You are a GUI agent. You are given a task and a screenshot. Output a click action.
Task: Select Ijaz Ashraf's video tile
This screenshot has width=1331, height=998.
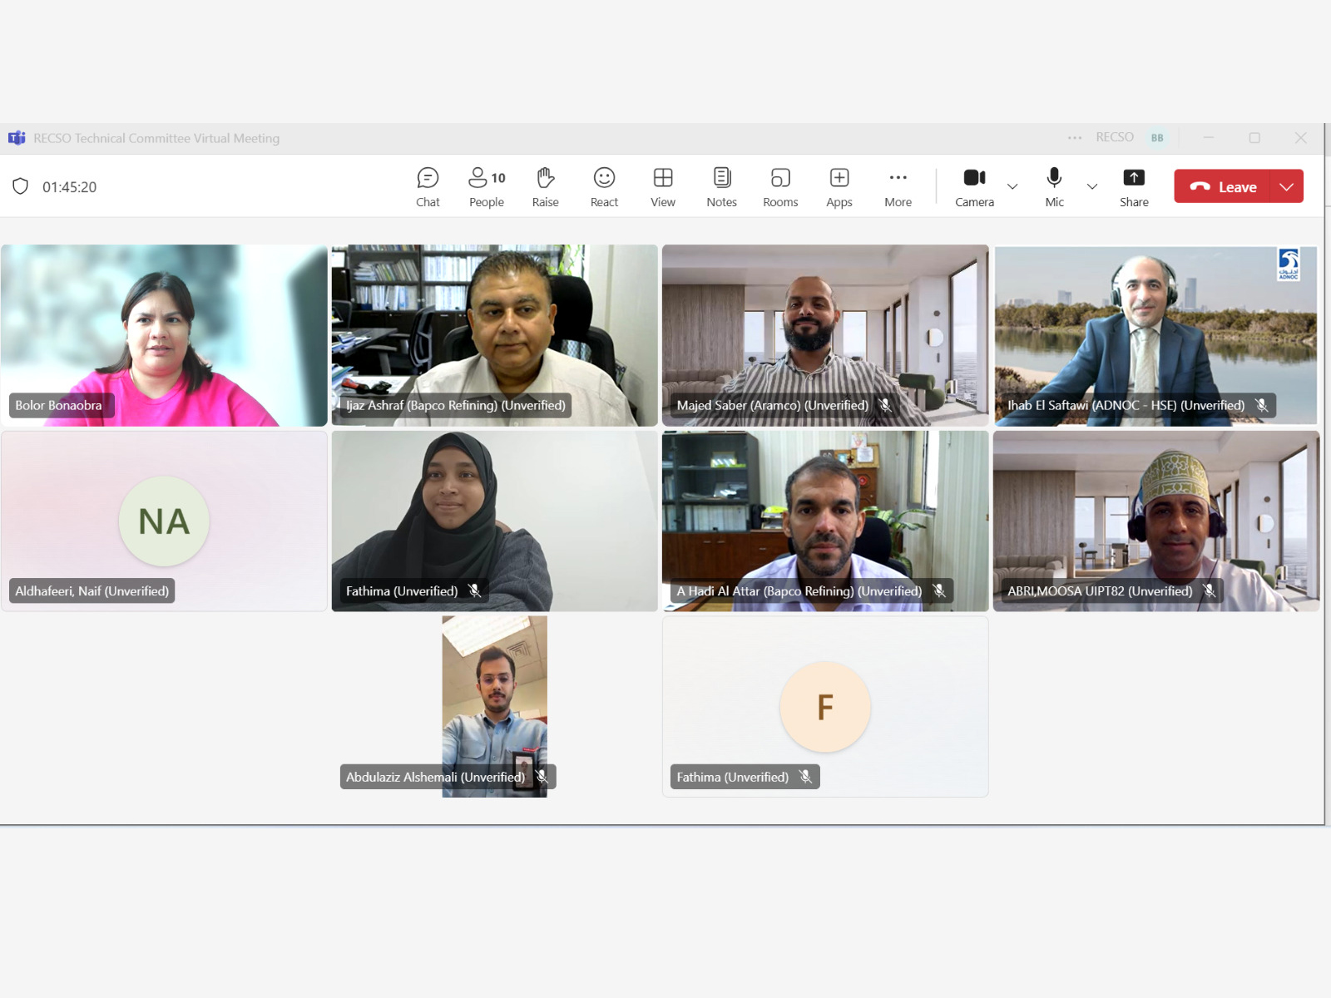click(494, 335)
